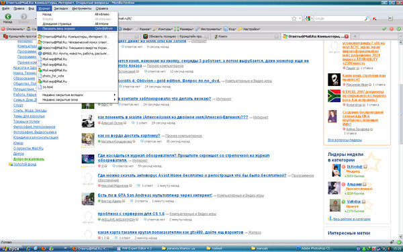
Task: Click the green Back arrow button
Action: coord(8,16)
